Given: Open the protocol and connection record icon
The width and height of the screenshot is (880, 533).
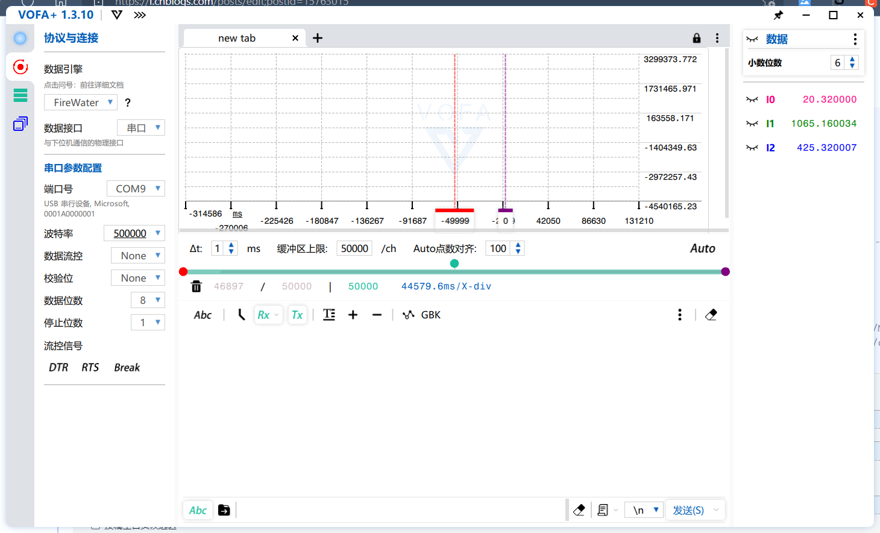Looking at the screenshot, I should (20, 66).
